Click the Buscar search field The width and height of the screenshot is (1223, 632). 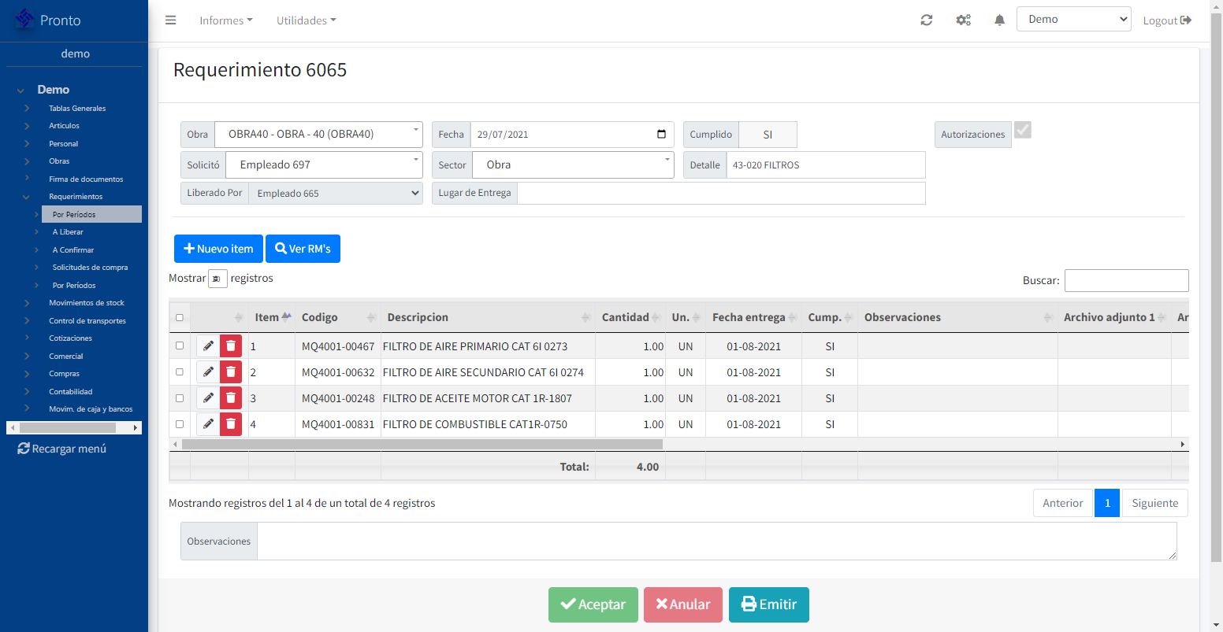(x=1126, y=280)
